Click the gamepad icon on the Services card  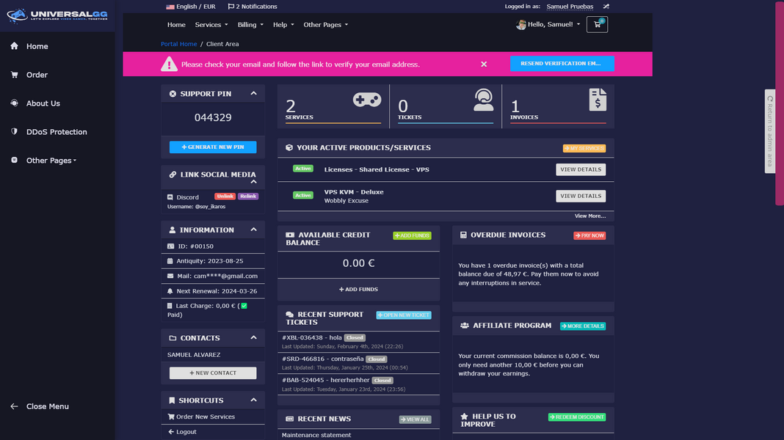[368, 100]
